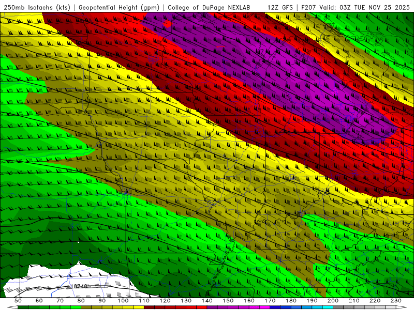Click the '180' value on the color scale

tap(291, 301)
